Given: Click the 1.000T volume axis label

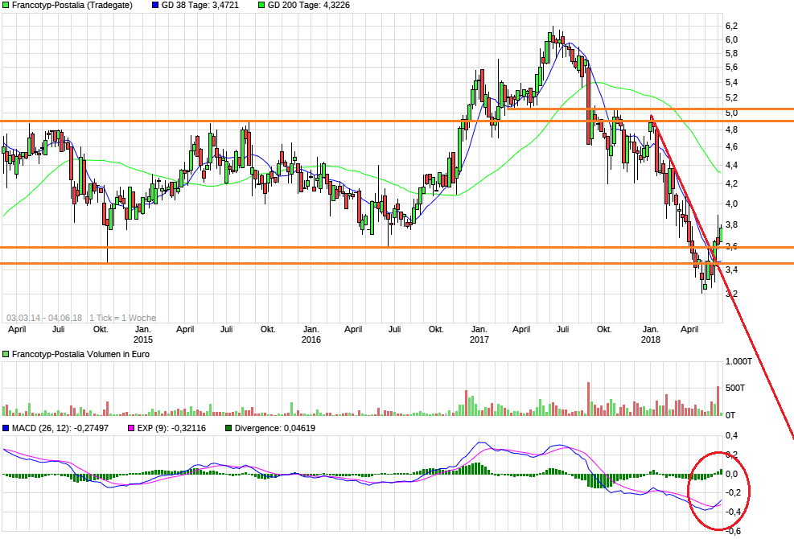Looking at the screenshot, I should (x=738, y=361).
